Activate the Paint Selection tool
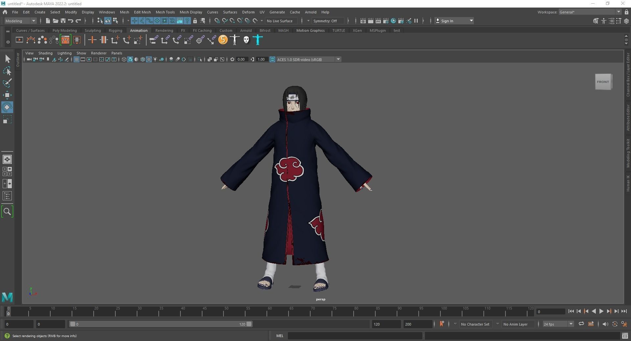The image size is (631, 341). (x=7, y=83)
